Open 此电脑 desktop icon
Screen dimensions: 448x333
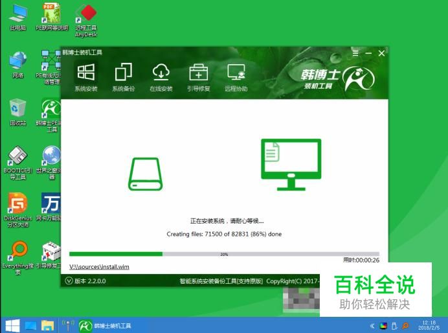point(17,17)
